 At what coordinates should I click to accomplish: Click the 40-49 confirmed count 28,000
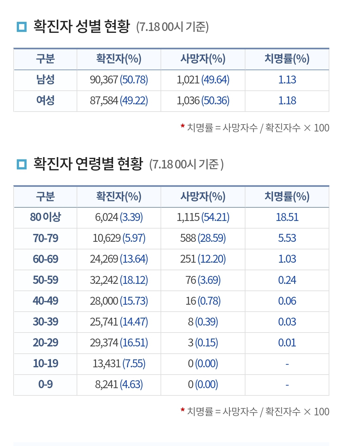tap(104, 301)
